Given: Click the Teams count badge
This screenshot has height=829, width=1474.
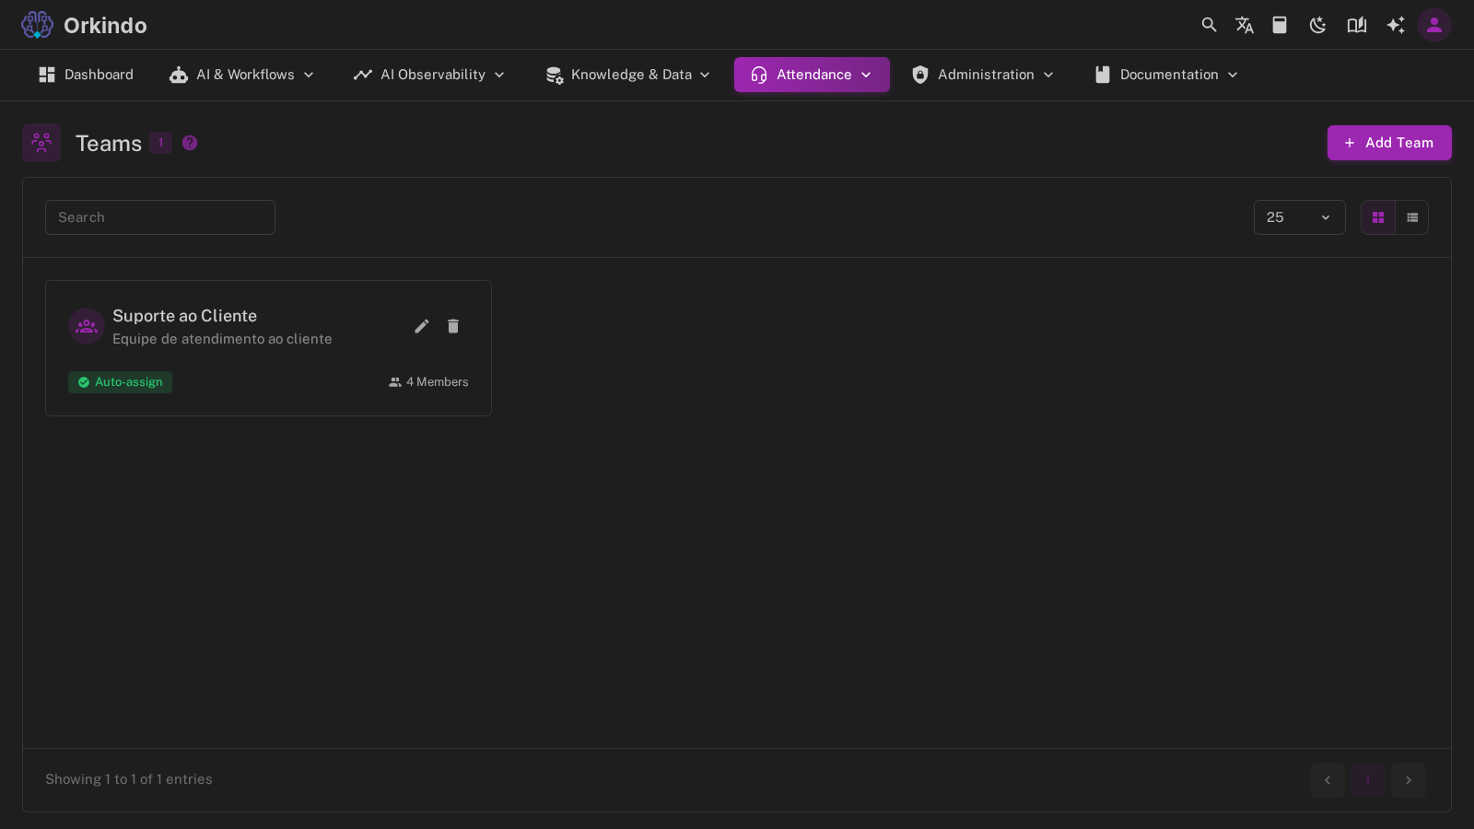Looking at the screenshot, I should click(160, 143).
